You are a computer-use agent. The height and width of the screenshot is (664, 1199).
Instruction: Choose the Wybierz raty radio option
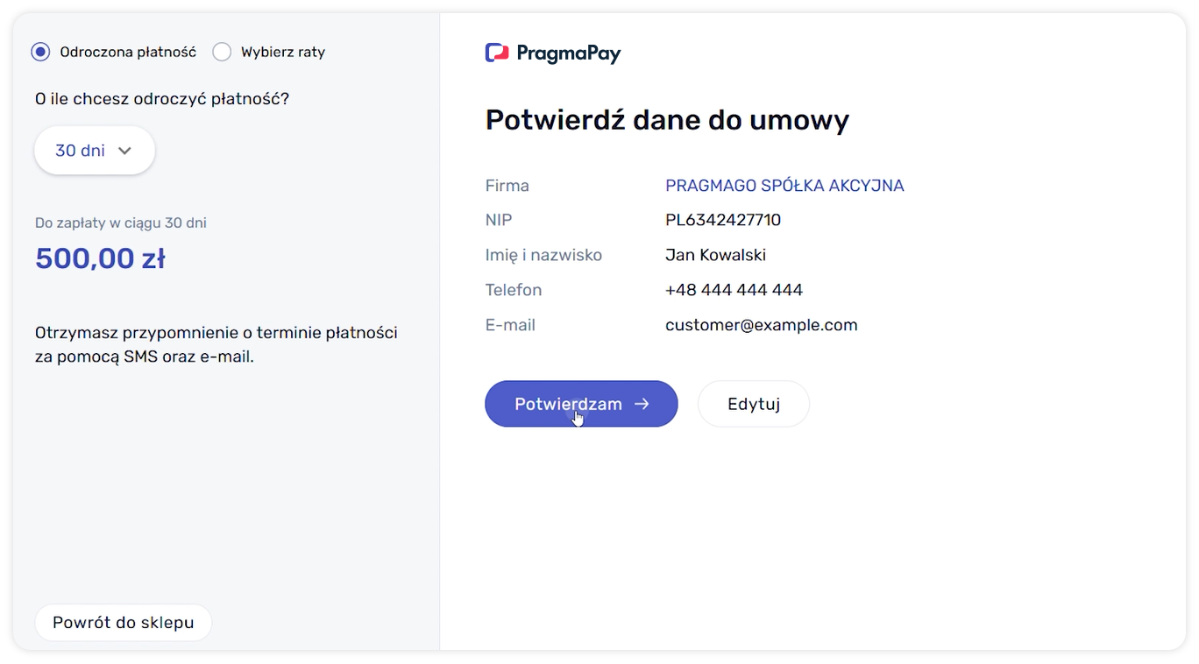pos(223,52)
